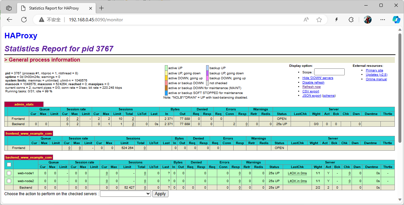Open the browser profile avatar
The height and width of the screenshot is (205, 404).
(x=368, y=20)
